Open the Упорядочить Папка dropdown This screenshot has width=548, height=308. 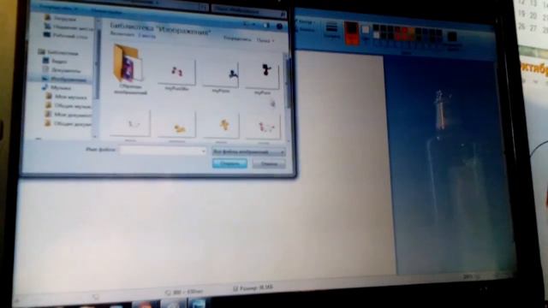tap(265, 40)
